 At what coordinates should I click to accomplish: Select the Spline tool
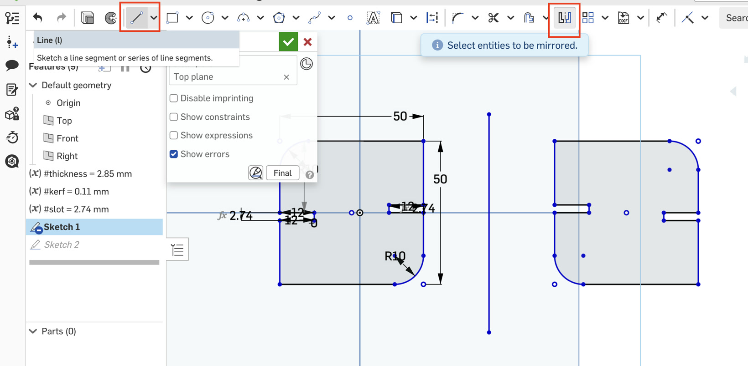click(315, 18)
